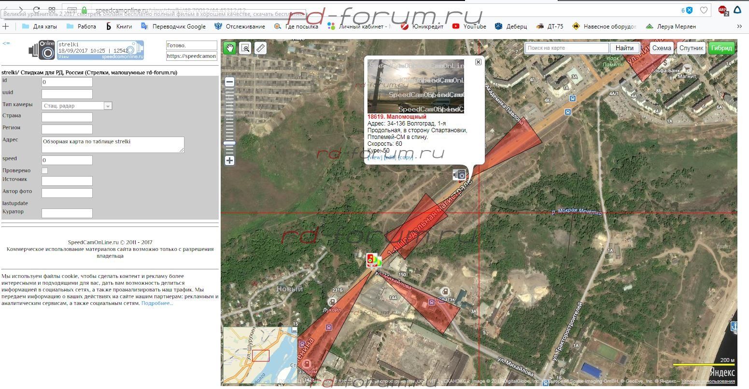Toggle the Проверено checkbox
Screen dimensions: 749x389
tap(45, 170)
